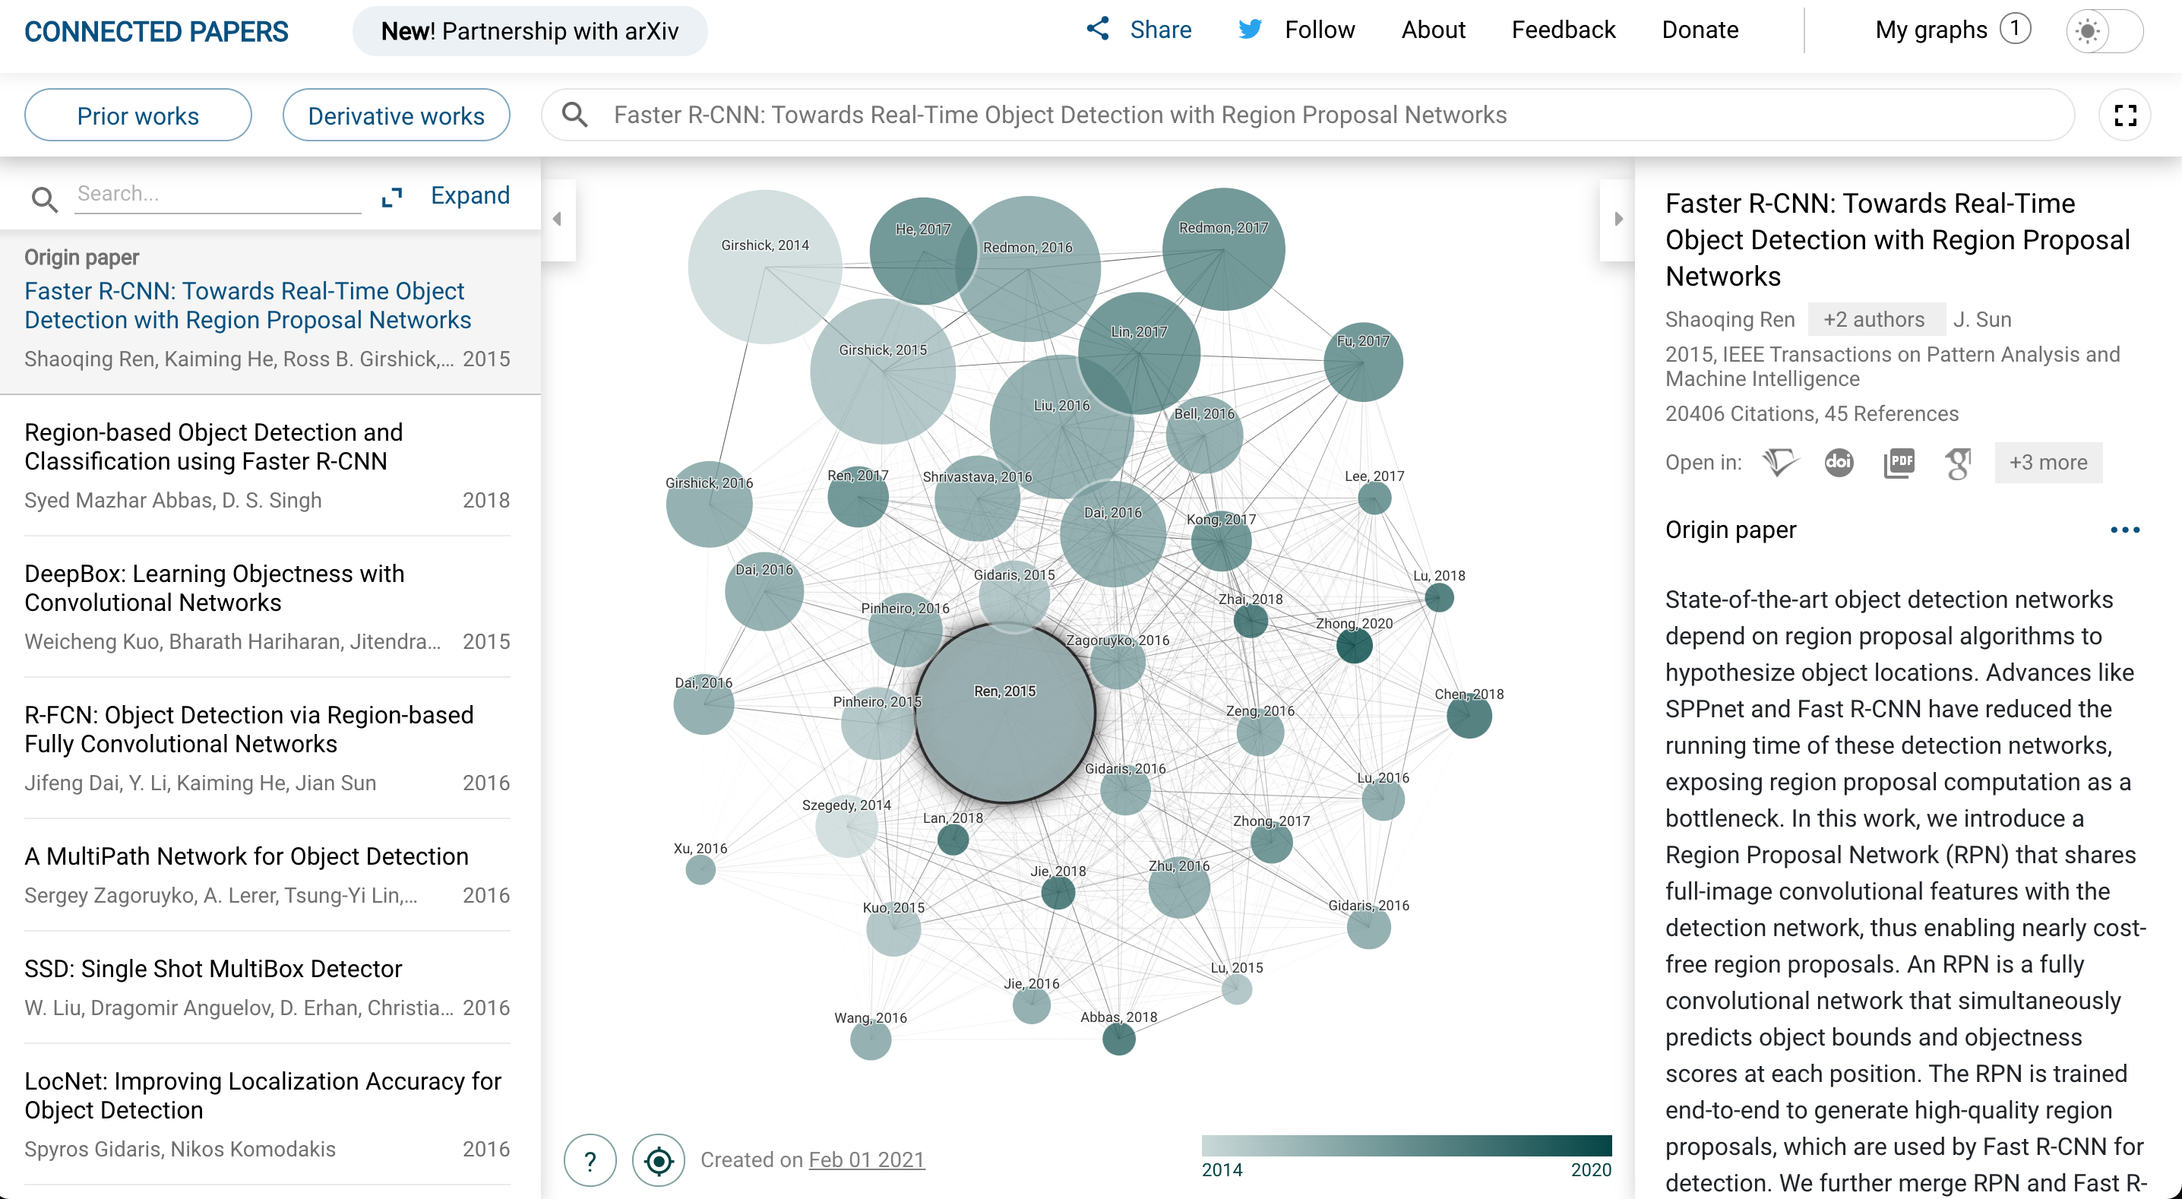2182x1199 pixels.
Task: Open the Prior works tab
Action: click(138, 115)
